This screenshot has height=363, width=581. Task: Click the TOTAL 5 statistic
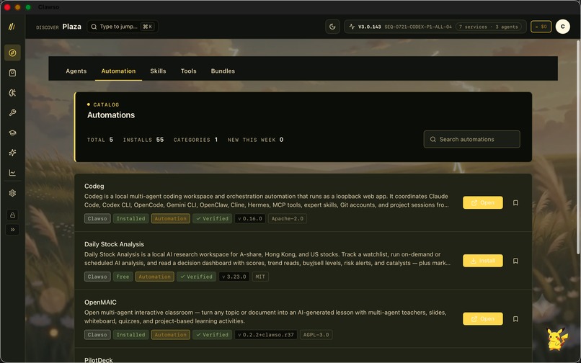pos(100,140)
